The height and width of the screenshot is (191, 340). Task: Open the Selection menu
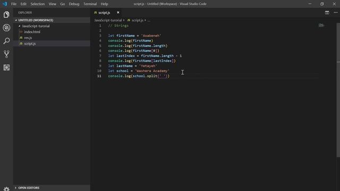point(38,4)
